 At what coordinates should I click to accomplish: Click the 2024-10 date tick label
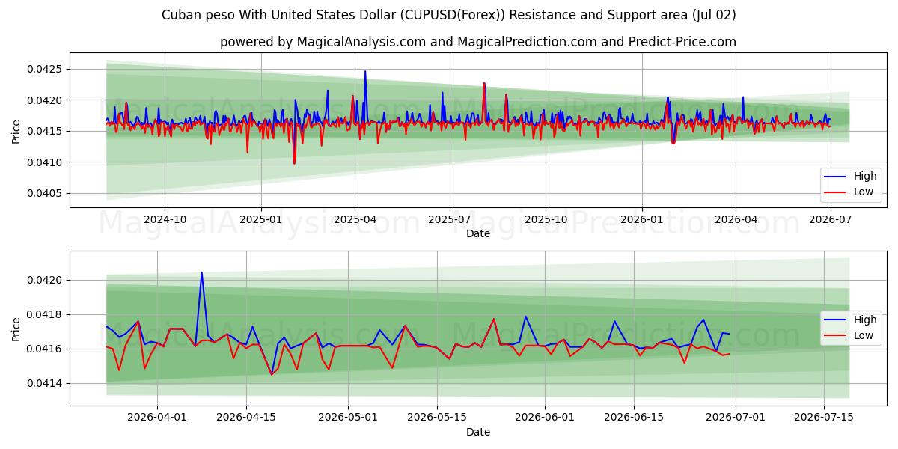tap(165, 219)
